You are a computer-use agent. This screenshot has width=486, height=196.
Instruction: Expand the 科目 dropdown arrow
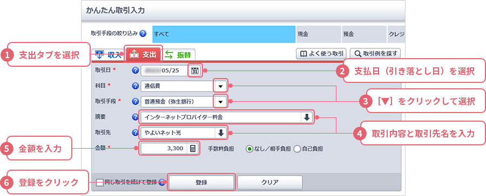pyautogui.click(x=220, y=86)
